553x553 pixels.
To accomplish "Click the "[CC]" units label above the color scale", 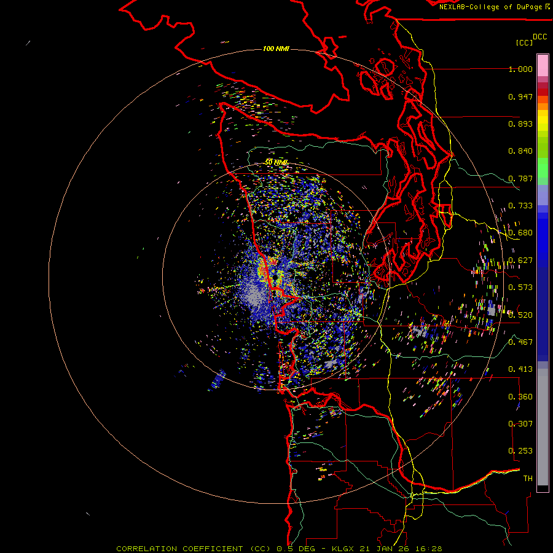I will tap(524, 42).
